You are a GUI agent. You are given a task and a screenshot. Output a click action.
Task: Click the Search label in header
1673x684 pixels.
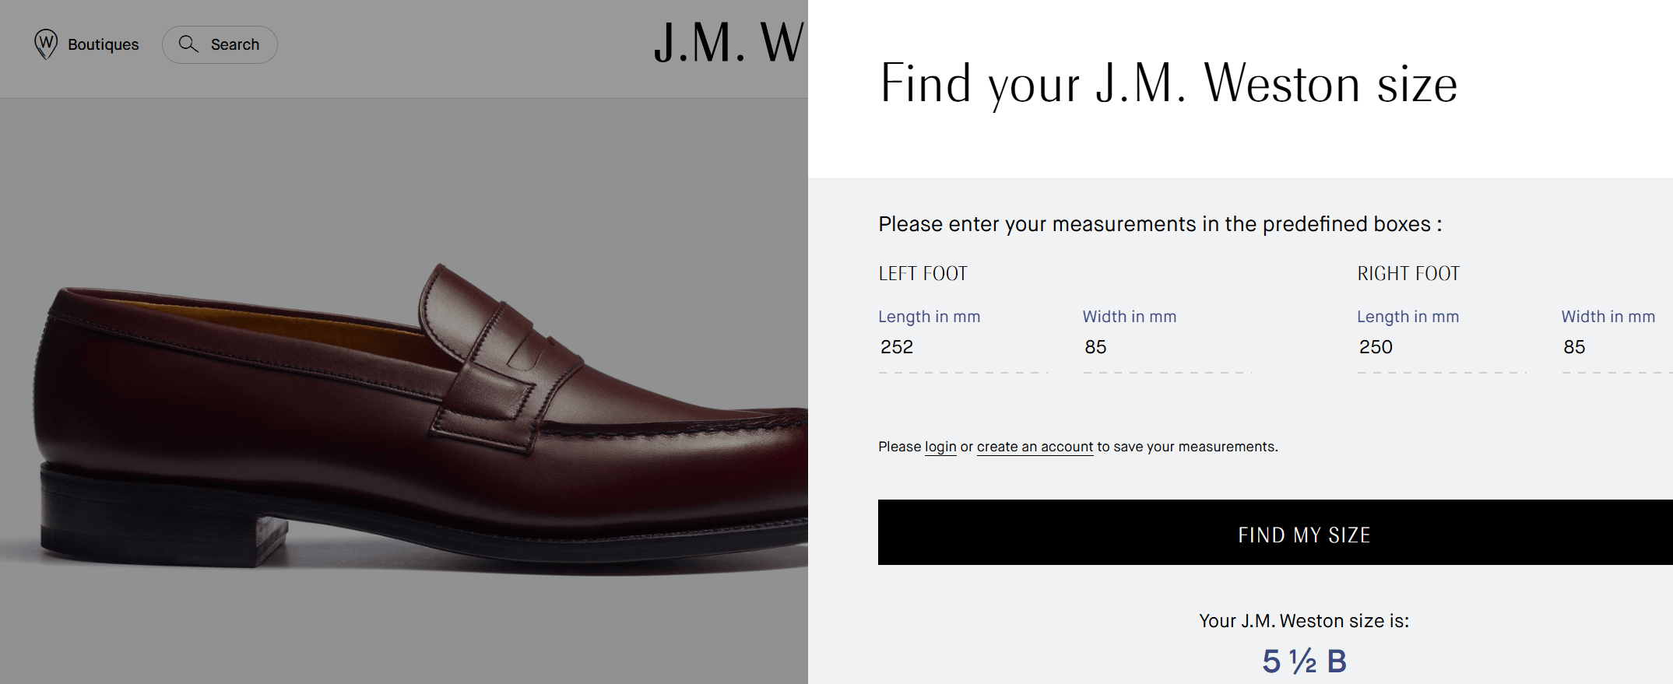pos(234,44)
